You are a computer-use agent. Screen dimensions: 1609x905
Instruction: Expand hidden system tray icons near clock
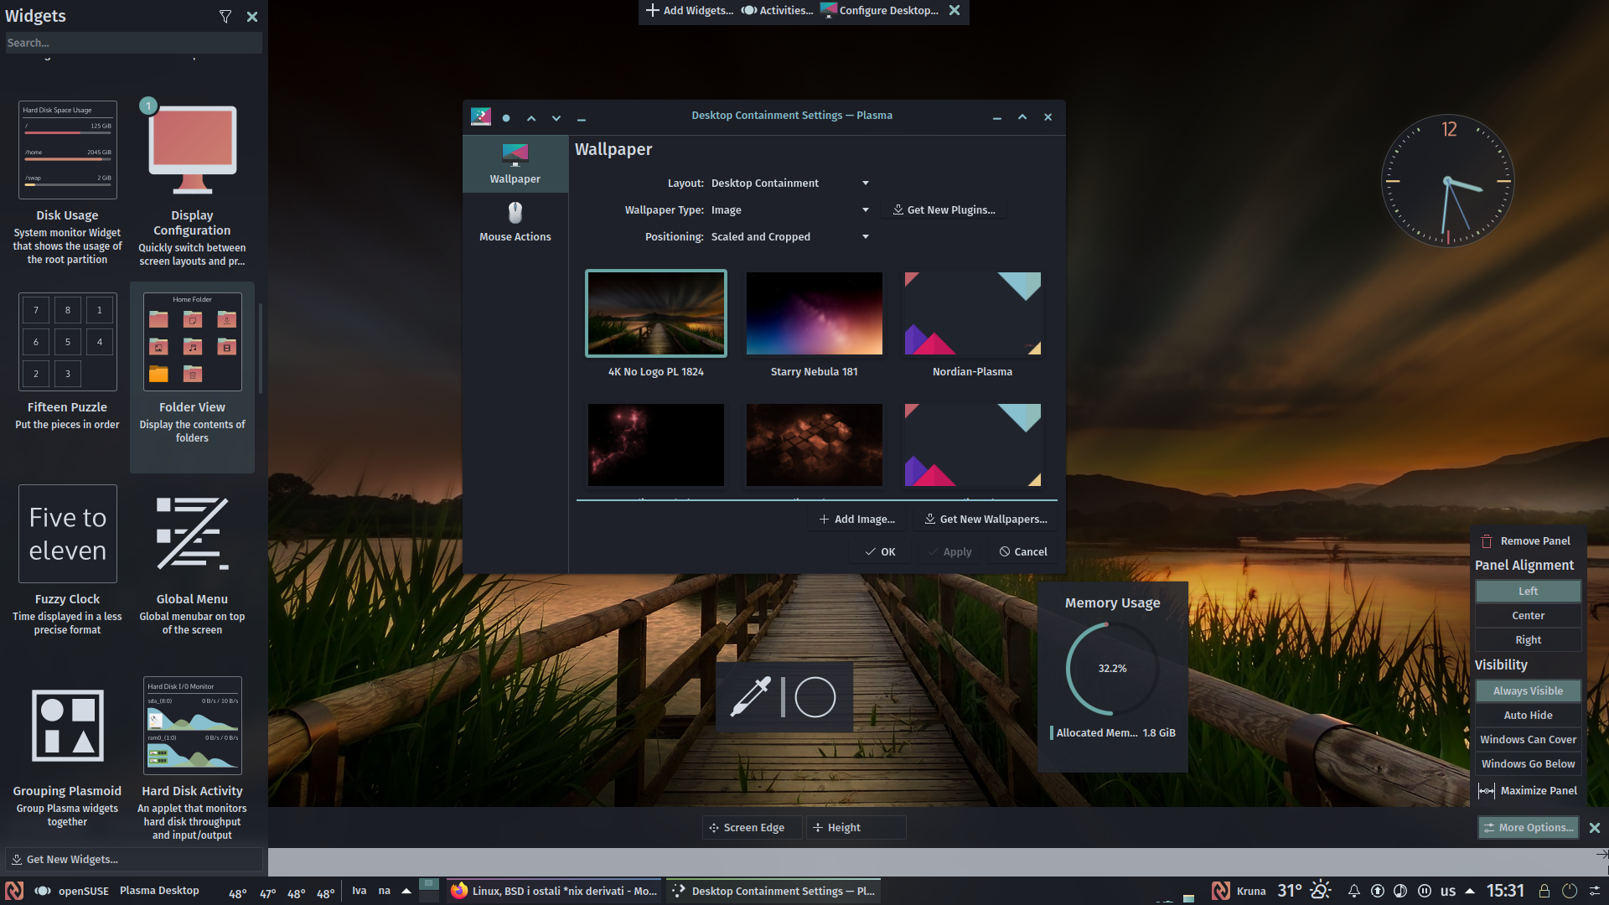1470,891
